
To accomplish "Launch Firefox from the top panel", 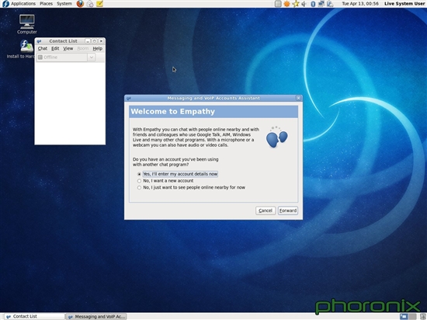I will (x=80, y=4).
